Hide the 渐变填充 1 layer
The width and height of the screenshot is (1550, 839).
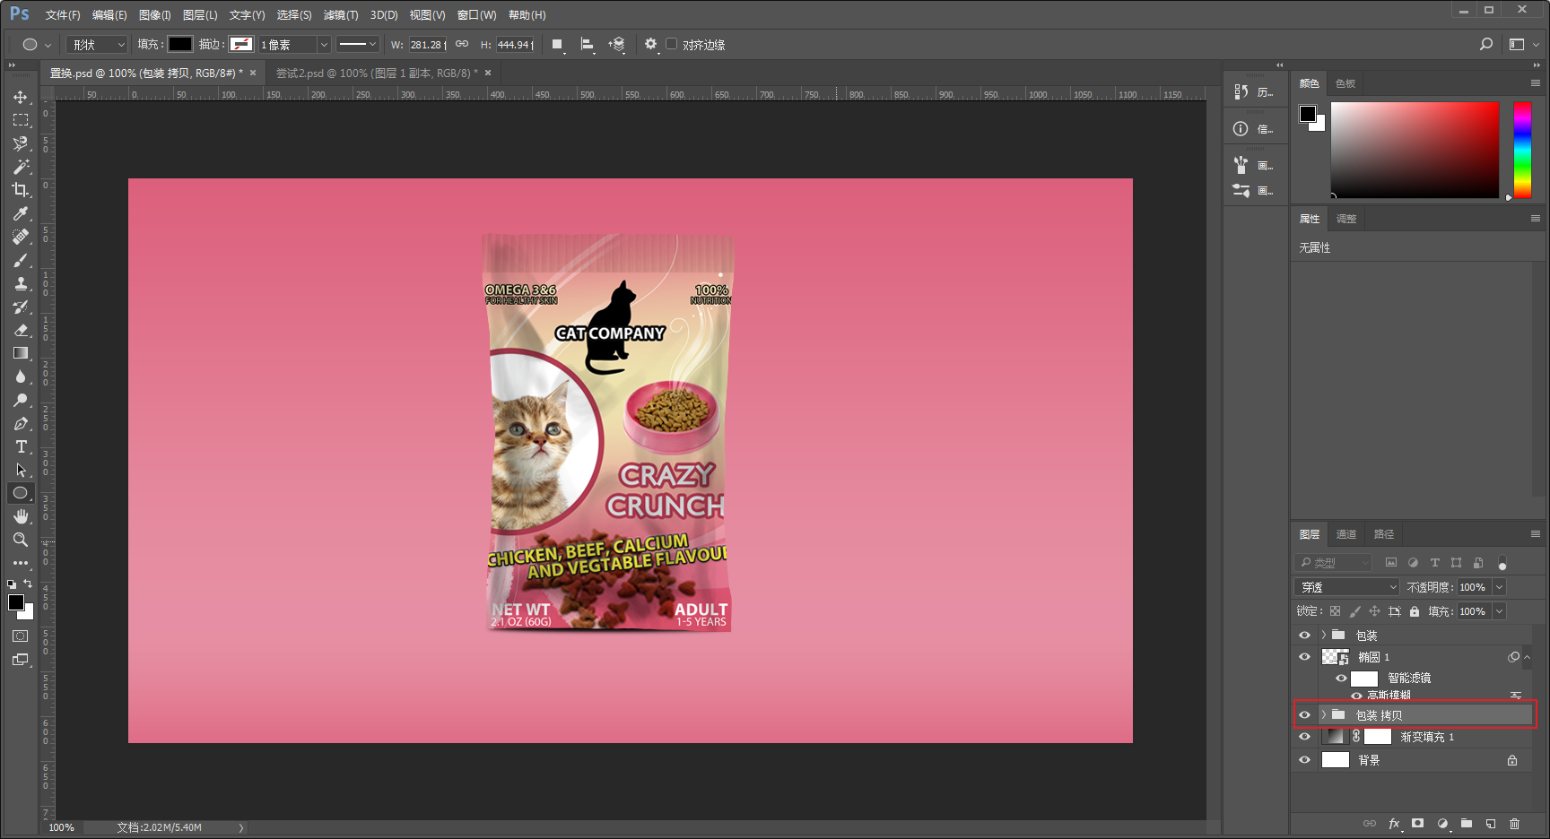[1304, 737]
